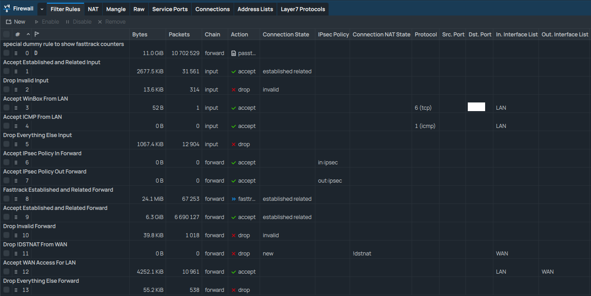
Task: Go to the Raw tab
Action: pyautogui.click(x=139, y=9)
